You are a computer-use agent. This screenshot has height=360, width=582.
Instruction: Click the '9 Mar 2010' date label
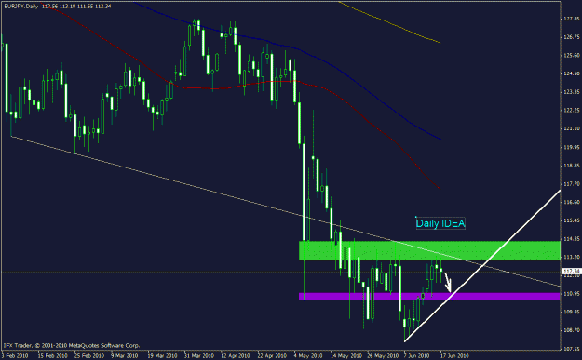125,355
